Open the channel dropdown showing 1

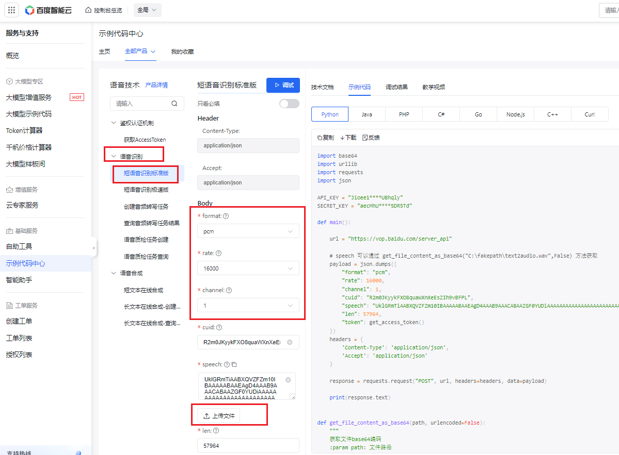click(248, 305)
